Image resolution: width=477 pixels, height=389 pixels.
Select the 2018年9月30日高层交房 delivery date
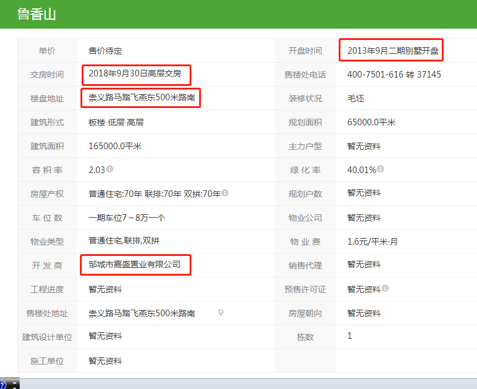[135, 73]
